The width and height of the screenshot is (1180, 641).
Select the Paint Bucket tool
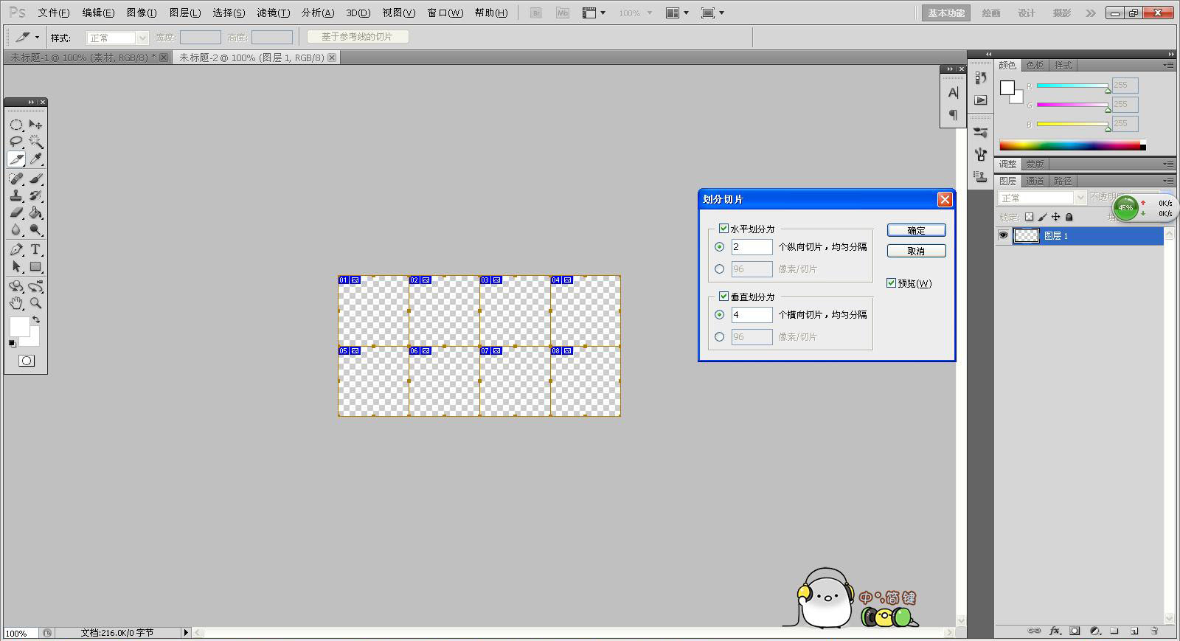(35, 213)
